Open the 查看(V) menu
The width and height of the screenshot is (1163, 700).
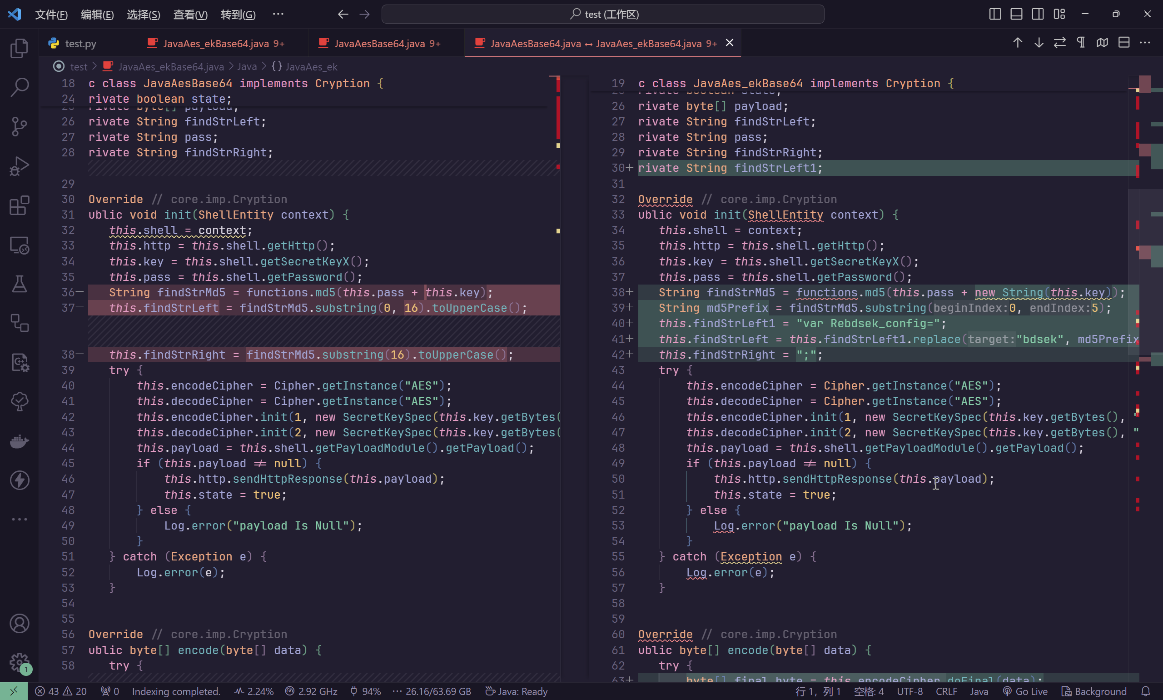pyautogui.click(x=190, y=15)
